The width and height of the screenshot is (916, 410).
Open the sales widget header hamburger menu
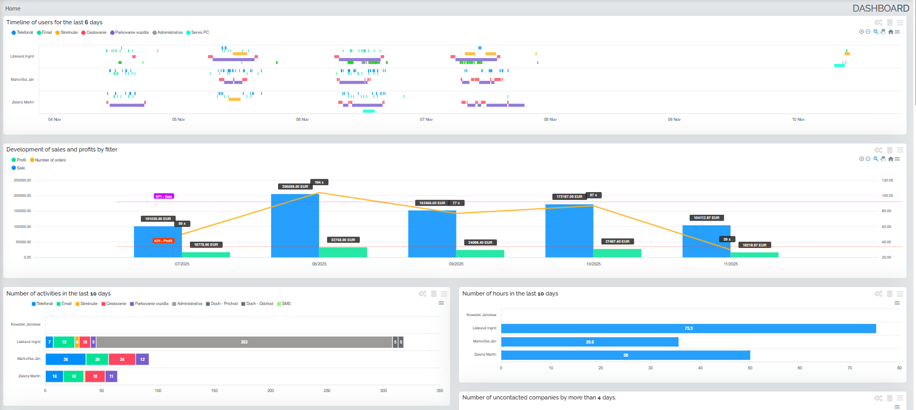(900, 150)
